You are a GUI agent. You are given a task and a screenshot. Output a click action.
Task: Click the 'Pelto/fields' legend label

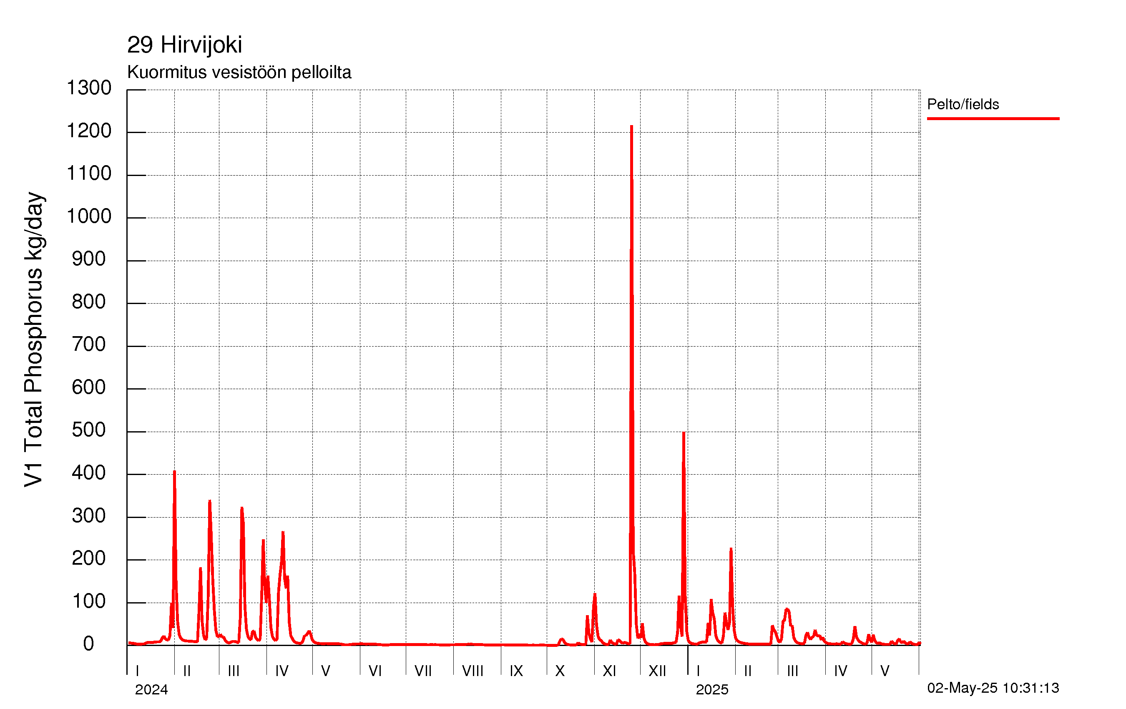[x=963, y=104]
